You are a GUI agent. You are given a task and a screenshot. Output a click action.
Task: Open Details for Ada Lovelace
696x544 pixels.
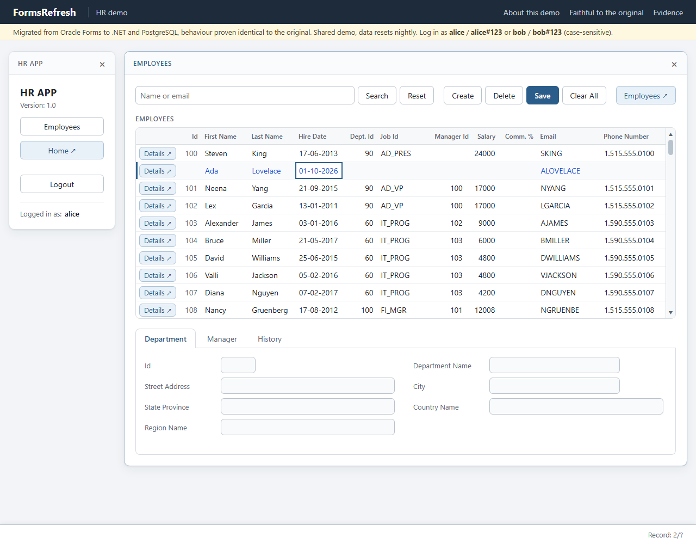click(158, 171)
